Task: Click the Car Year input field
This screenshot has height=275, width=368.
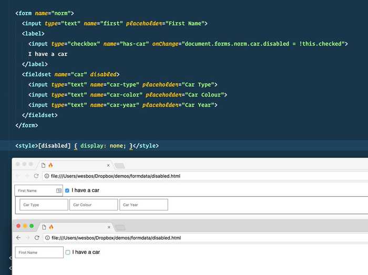Action: [144, 205]
